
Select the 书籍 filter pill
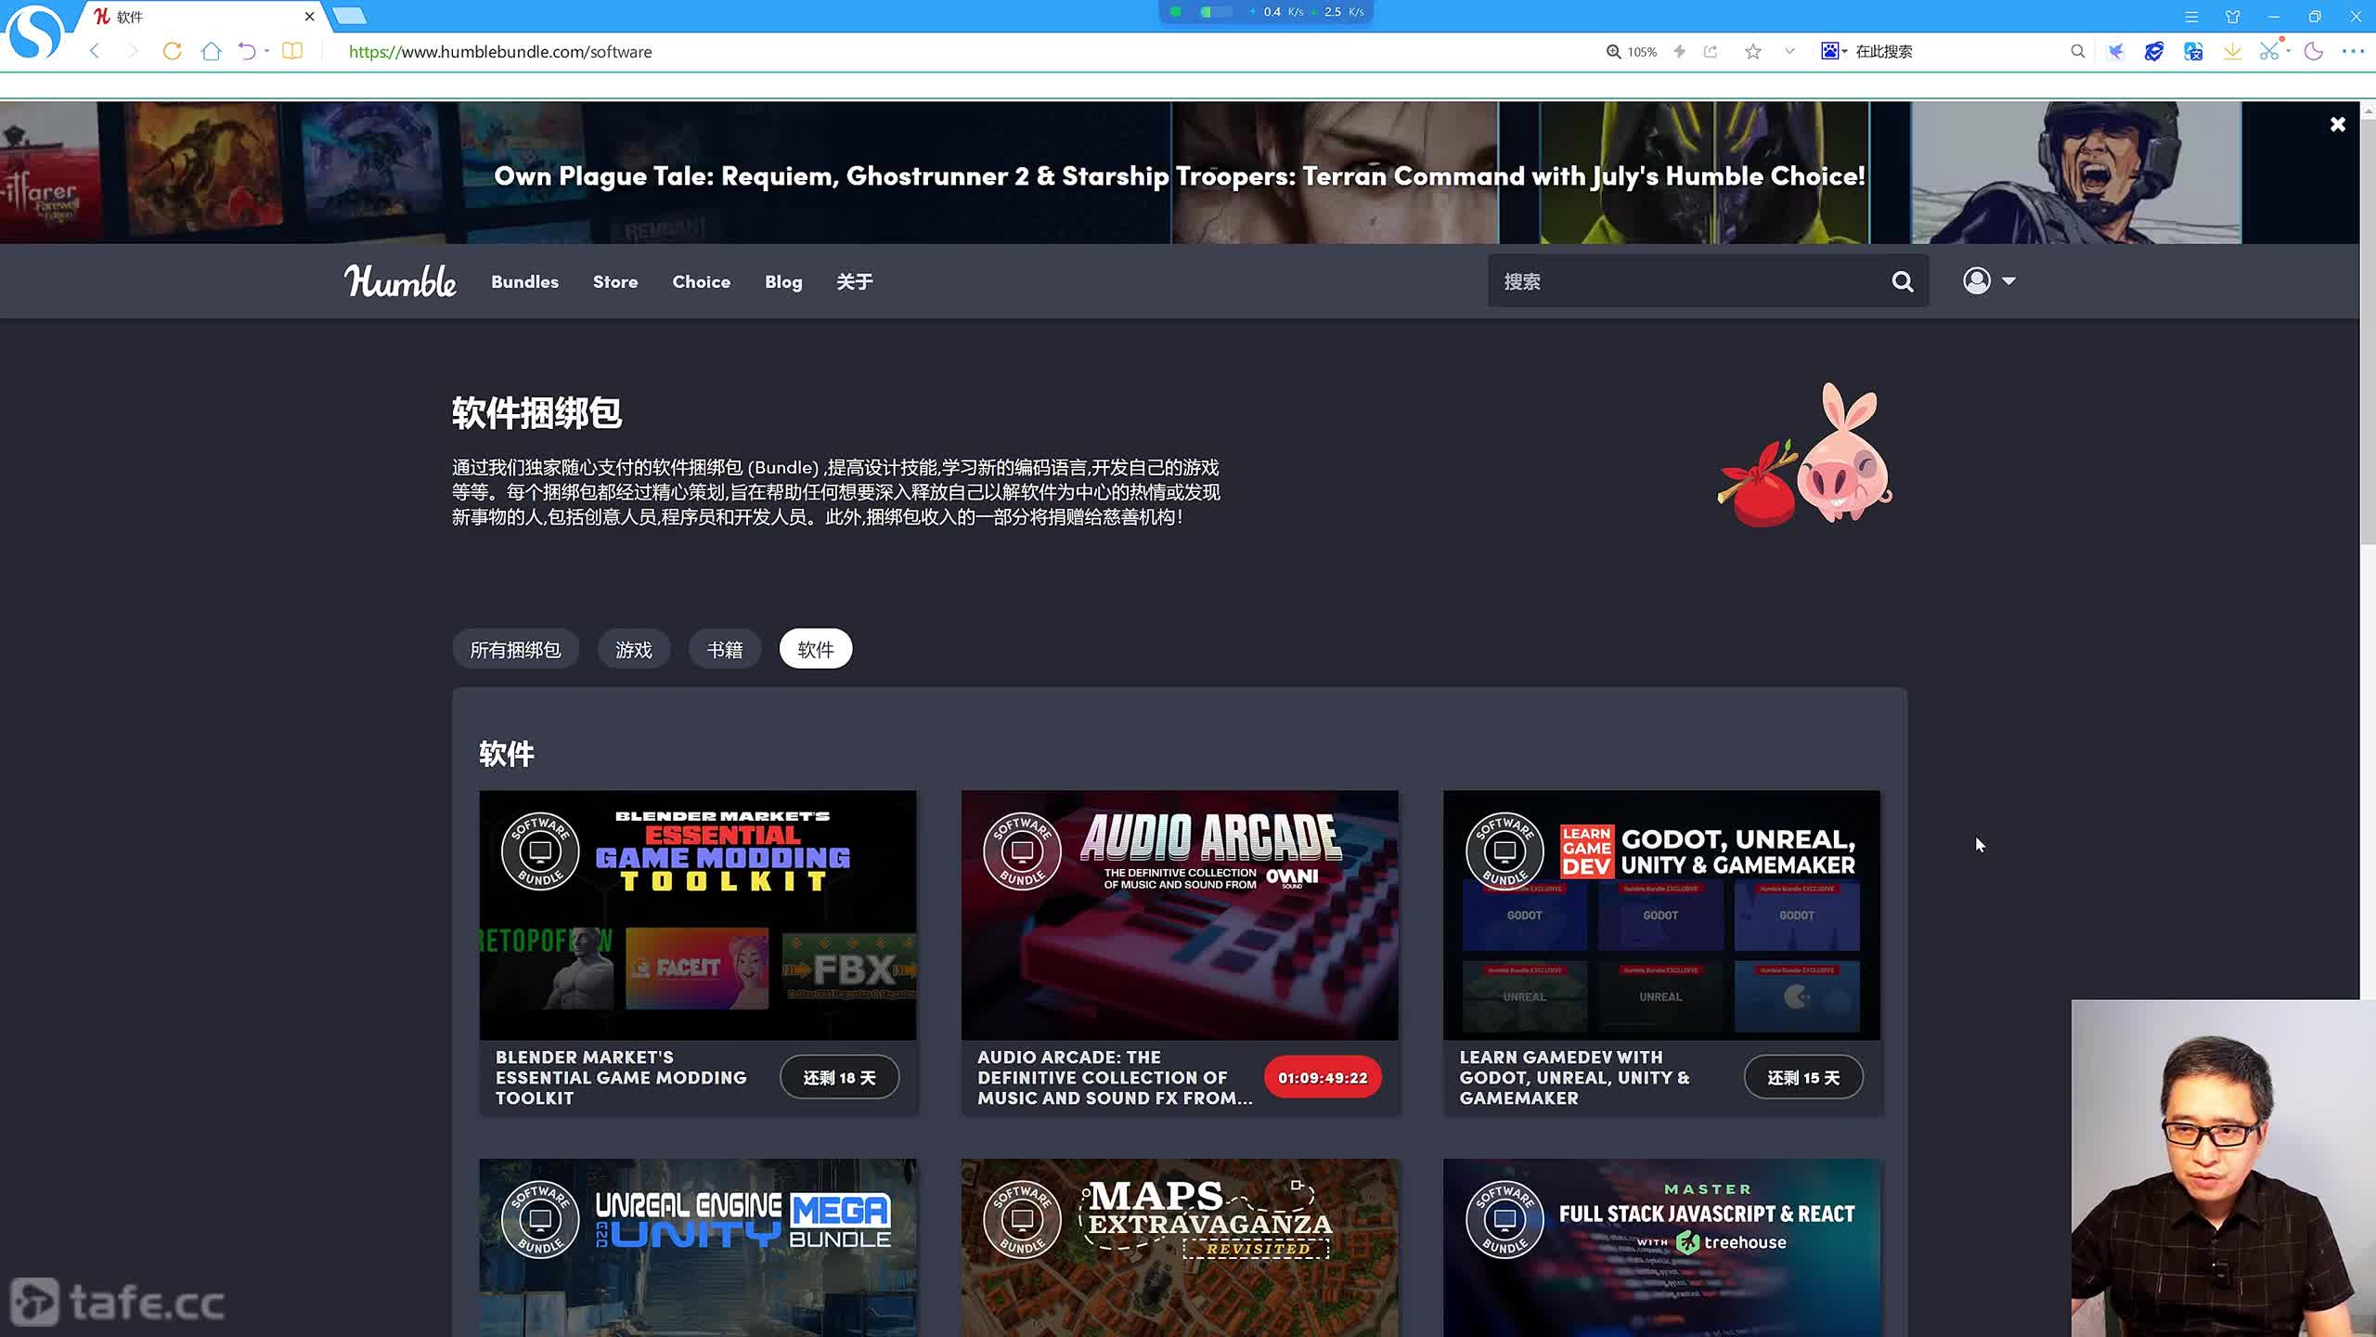724,649
